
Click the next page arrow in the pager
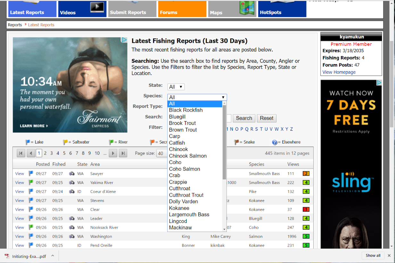coord(113,153)
